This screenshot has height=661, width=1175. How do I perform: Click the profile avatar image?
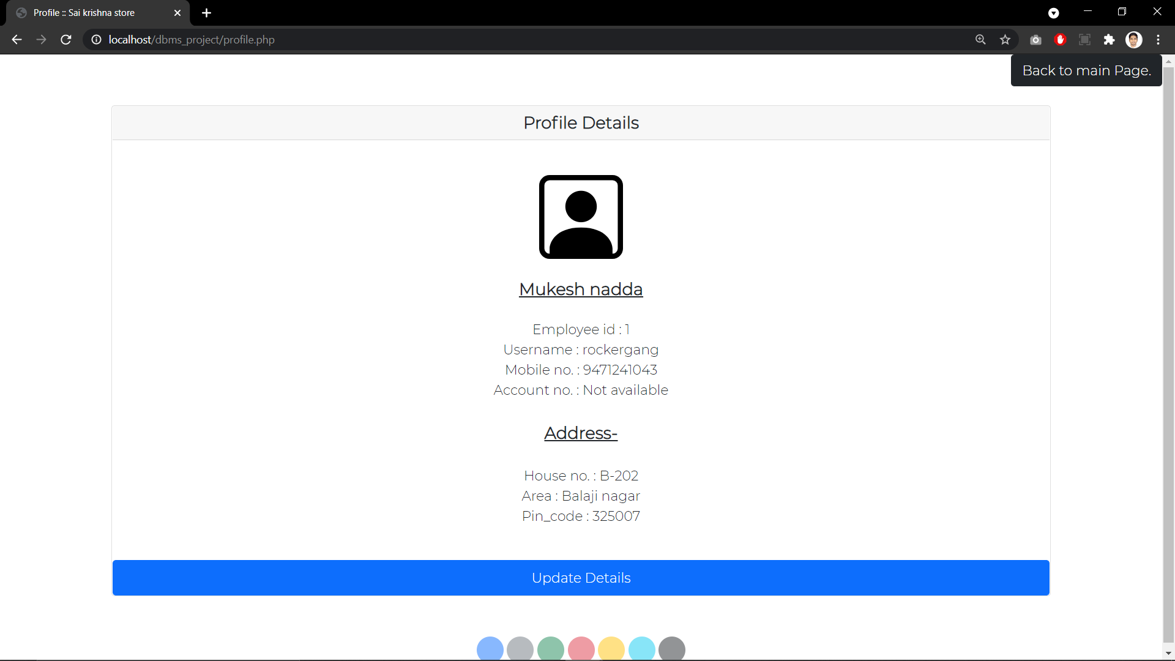click(581, 217)
